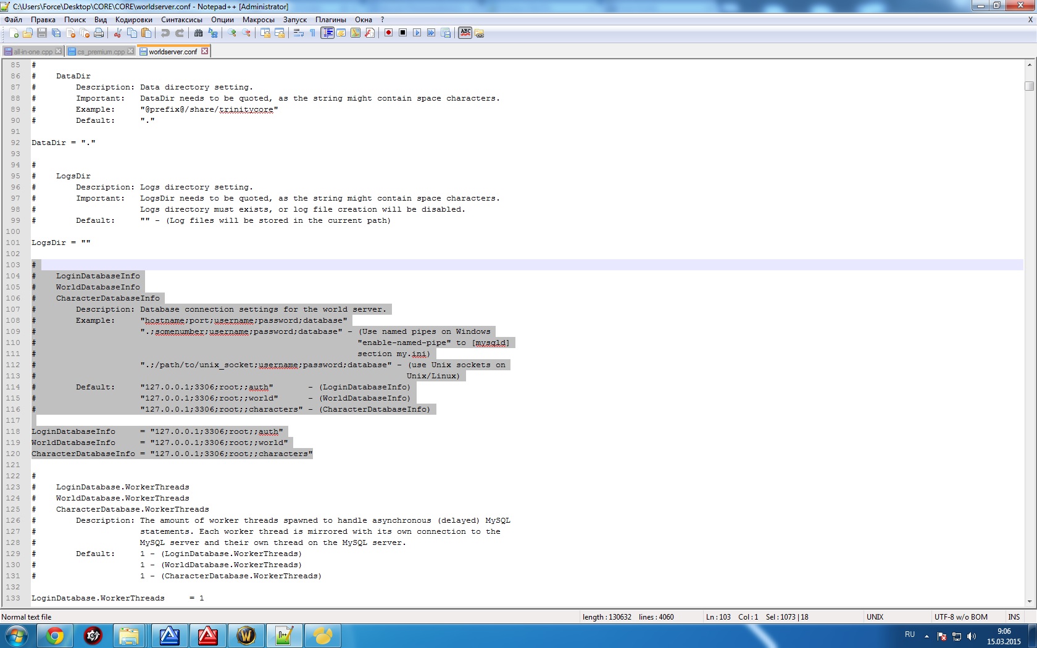
Task: Run macro multiple times icon
Action: (431, 33)
